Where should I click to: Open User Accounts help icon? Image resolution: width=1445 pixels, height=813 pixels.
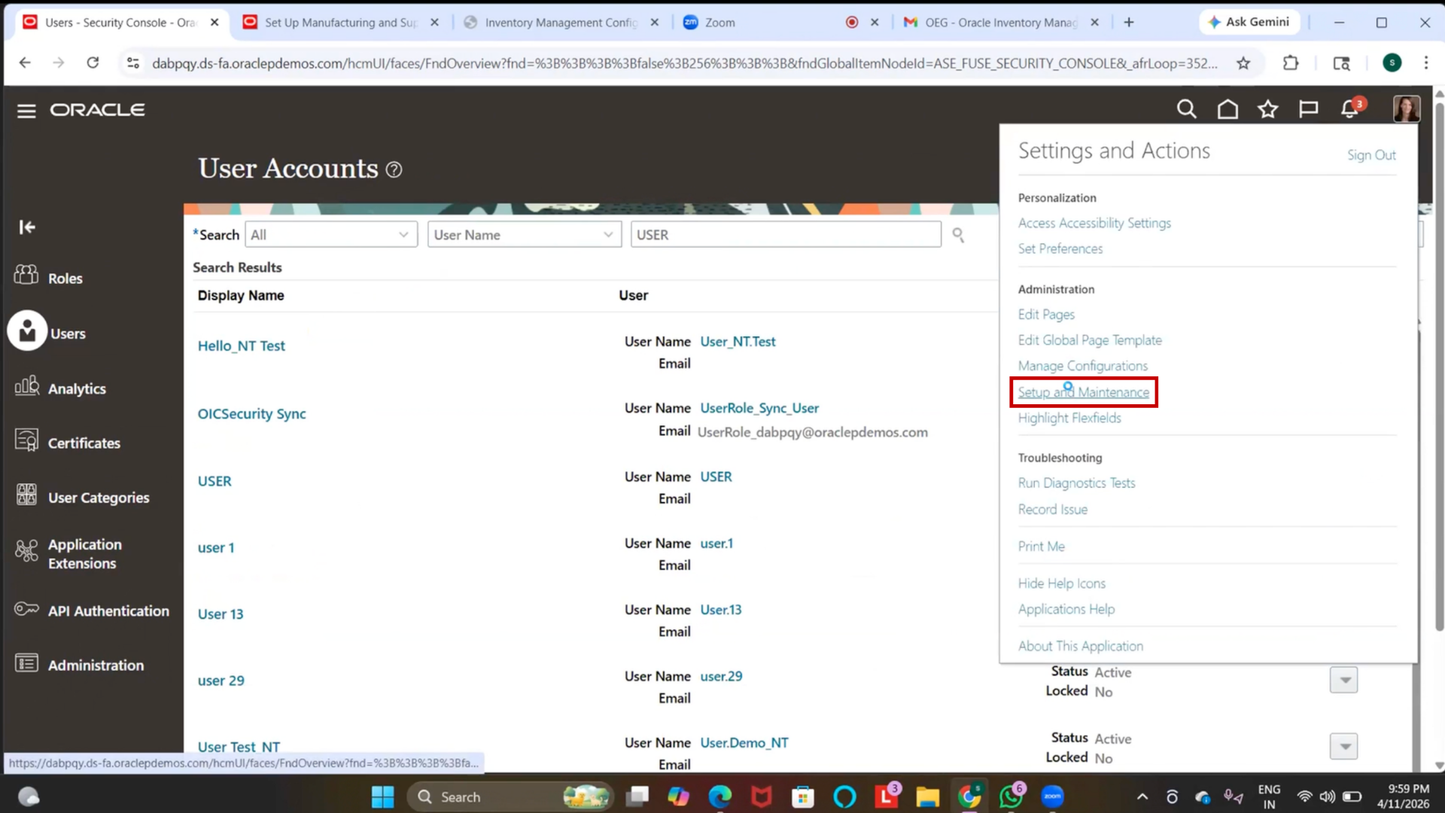pyautogui.click(x=394, y=169)
